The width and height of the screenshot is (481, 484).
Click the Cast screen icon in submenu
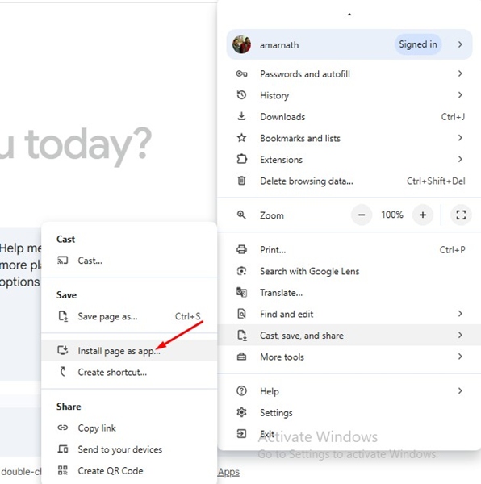[63, 261]
